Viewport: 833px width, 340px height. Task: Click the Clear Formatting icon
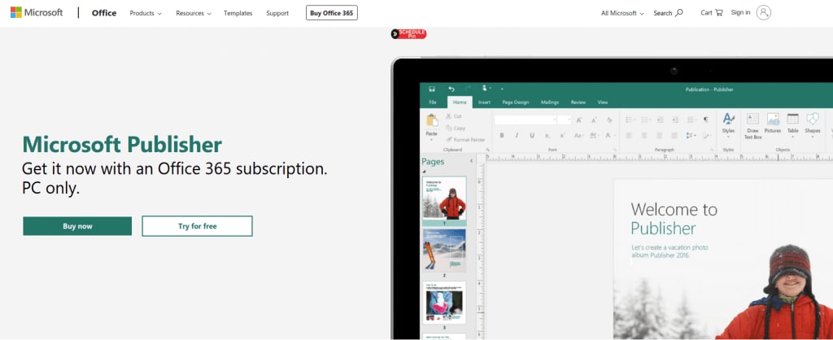pos(609,120)
